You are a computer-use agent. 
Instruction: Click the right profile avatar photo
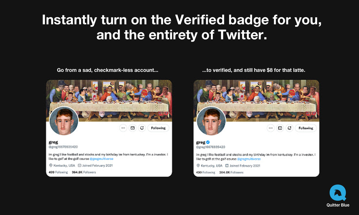click(x=211, y=121)
